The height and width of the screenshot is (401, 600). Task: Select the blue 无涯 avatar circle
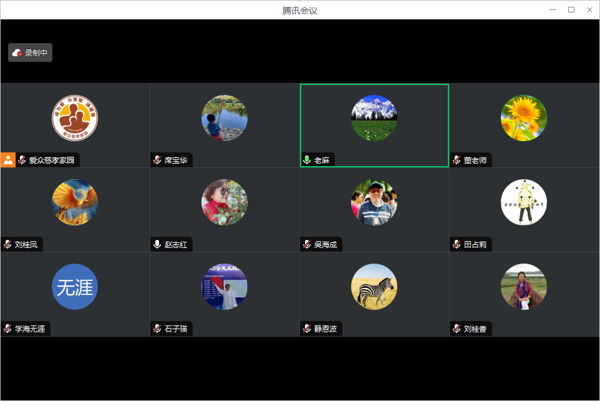coord(75,287)
